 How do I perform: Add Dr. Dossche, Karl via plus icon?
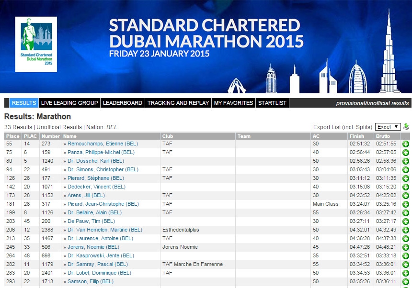point(406,161)
